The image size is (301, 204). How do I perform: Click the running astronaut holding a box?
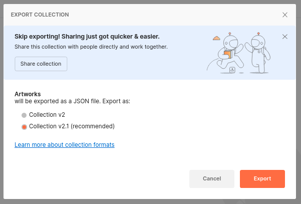coord(229,52)
